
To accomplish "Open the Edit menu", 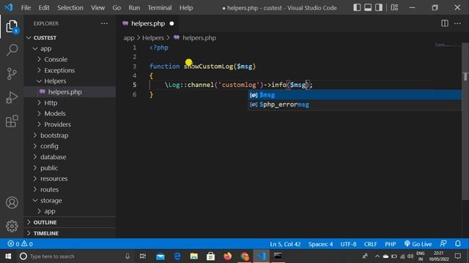I will [44, 8].
